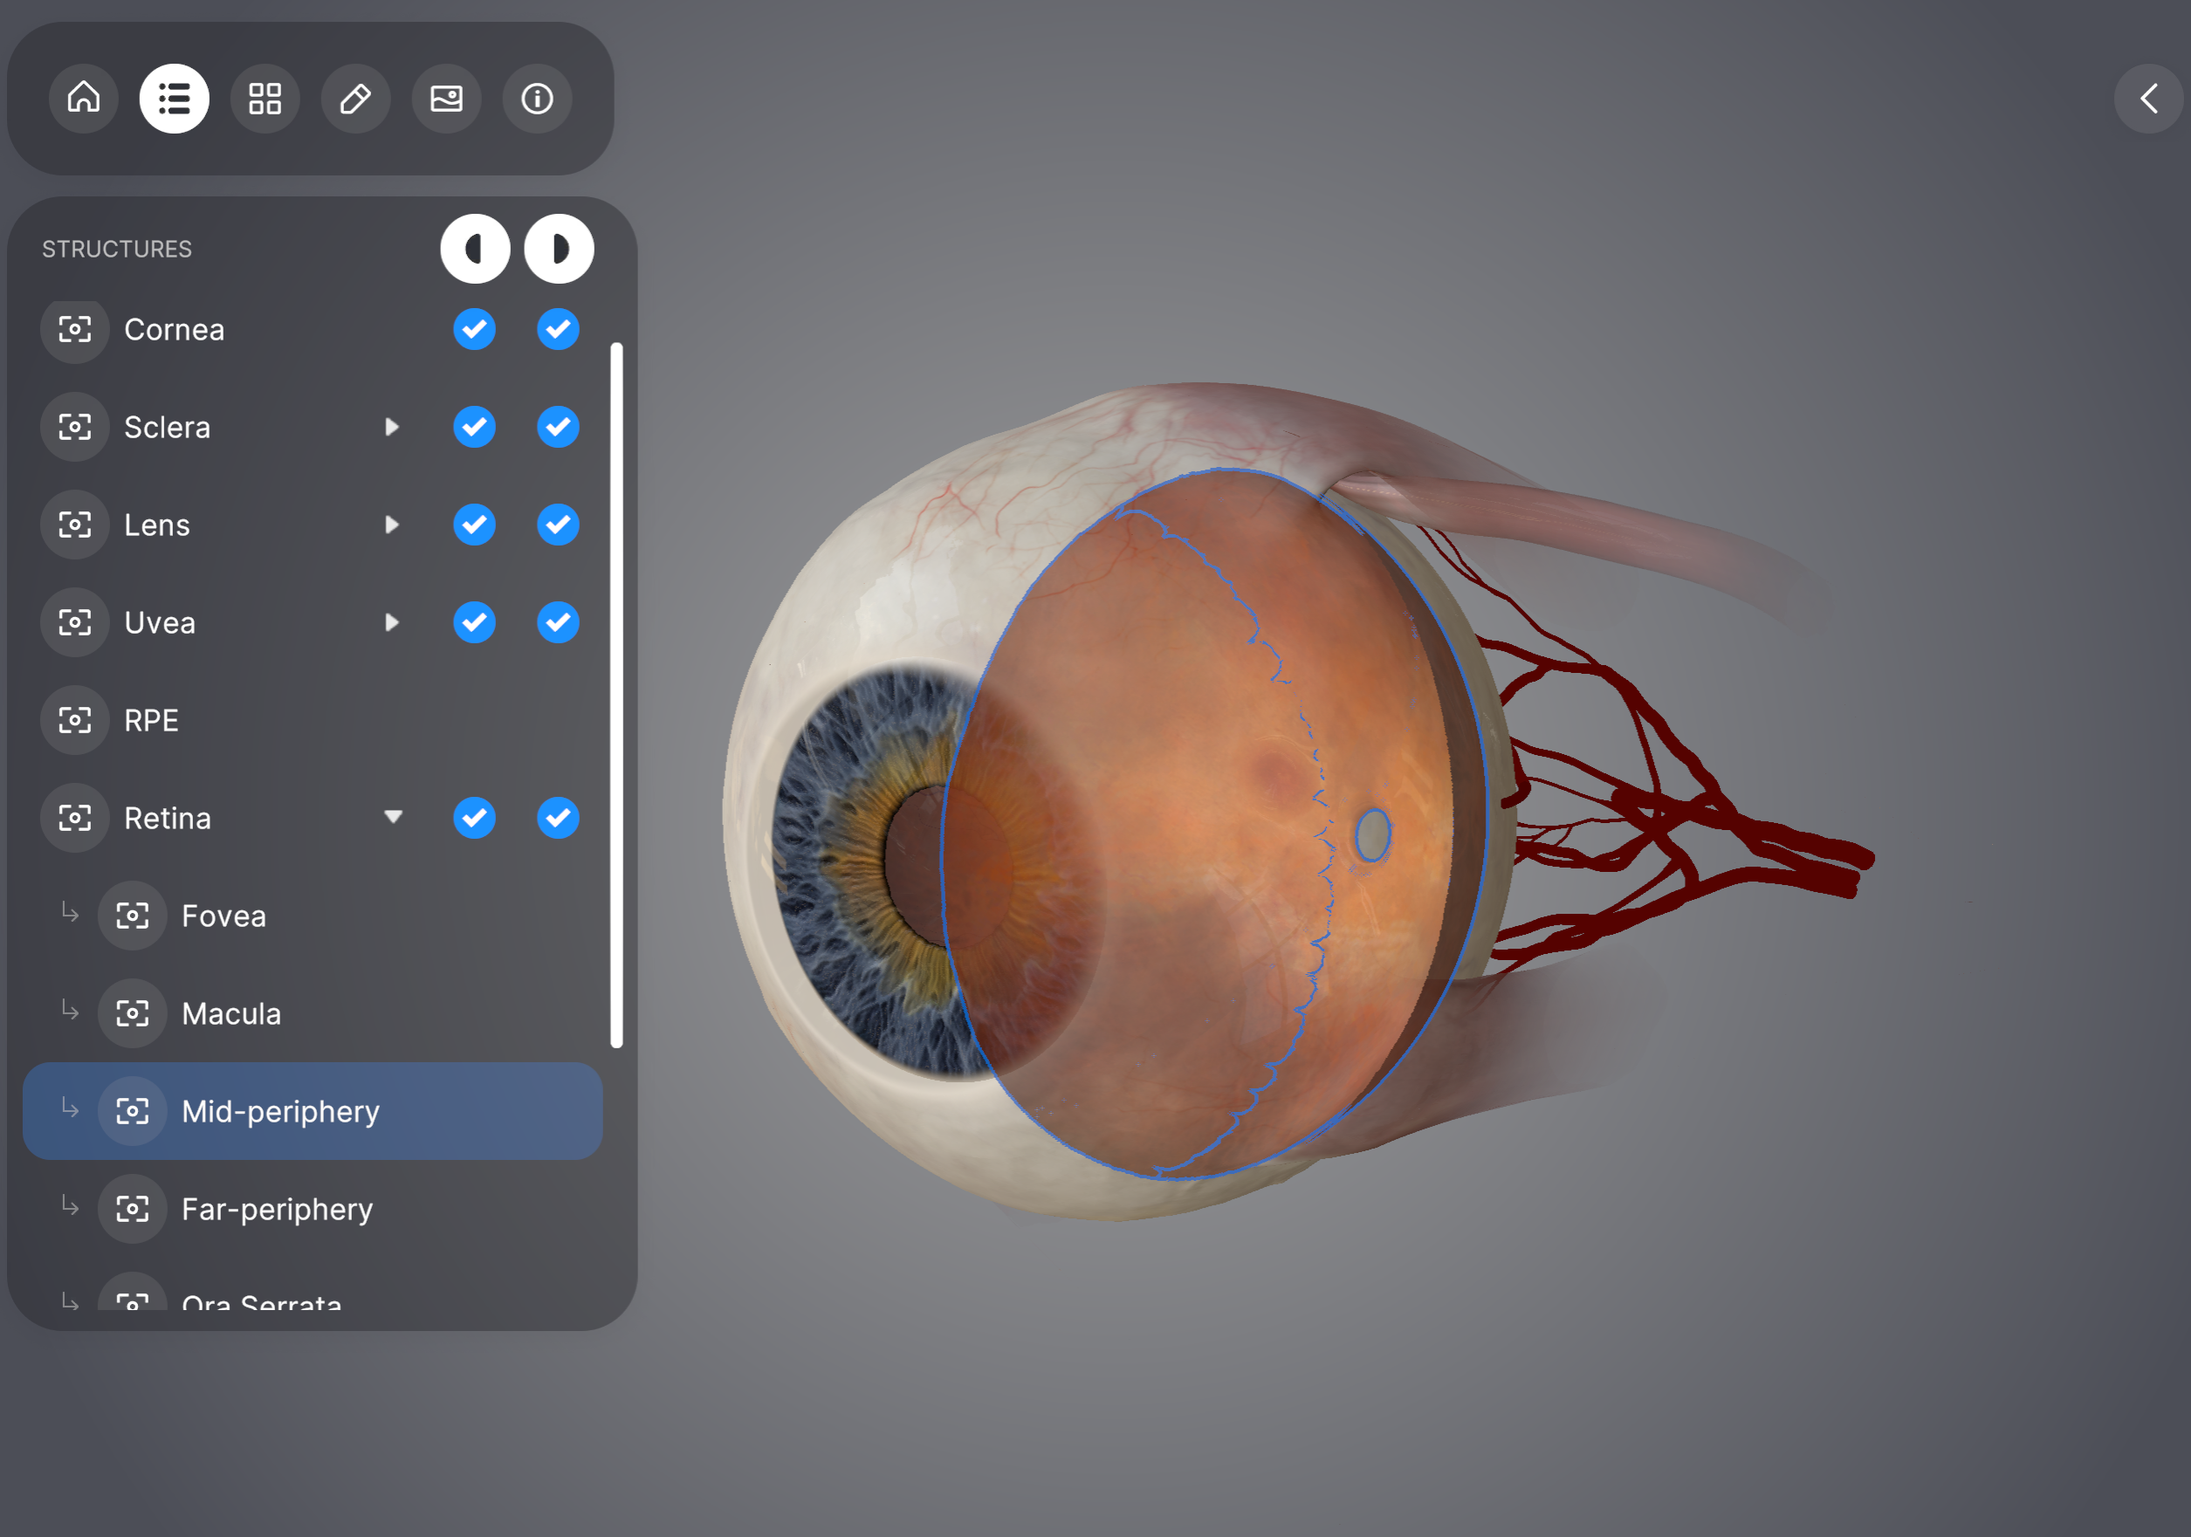This screenshot has height=1537, width=2191.
Task: Uncheck Cornea left-half checkbox
Action: click(x=474, y=329)
